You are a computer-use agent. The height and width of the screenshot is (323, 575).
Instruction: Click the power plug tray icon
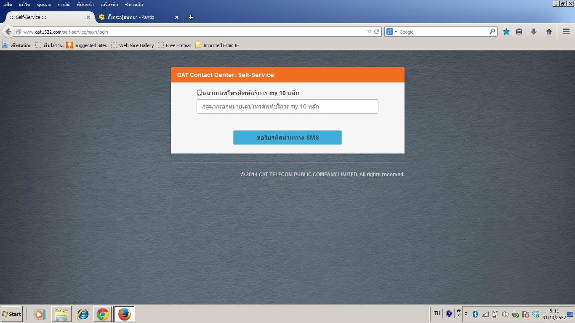click(495, 314)
